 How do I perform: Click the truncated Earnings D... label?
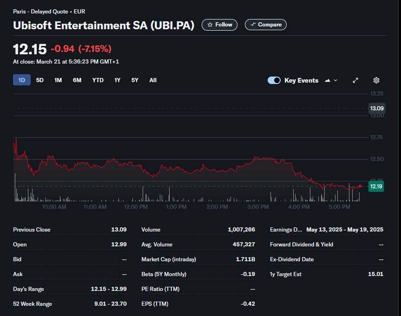(286, 230)
